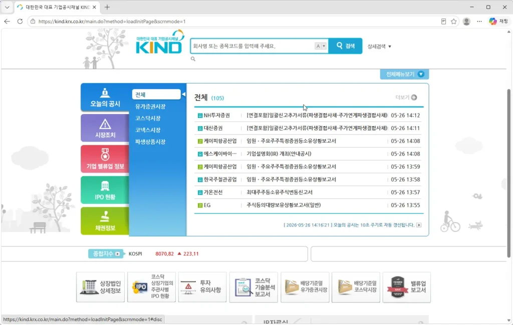Click the KIND logo
This screenshot has height=325, width=513.
click(x=160, y=42)
